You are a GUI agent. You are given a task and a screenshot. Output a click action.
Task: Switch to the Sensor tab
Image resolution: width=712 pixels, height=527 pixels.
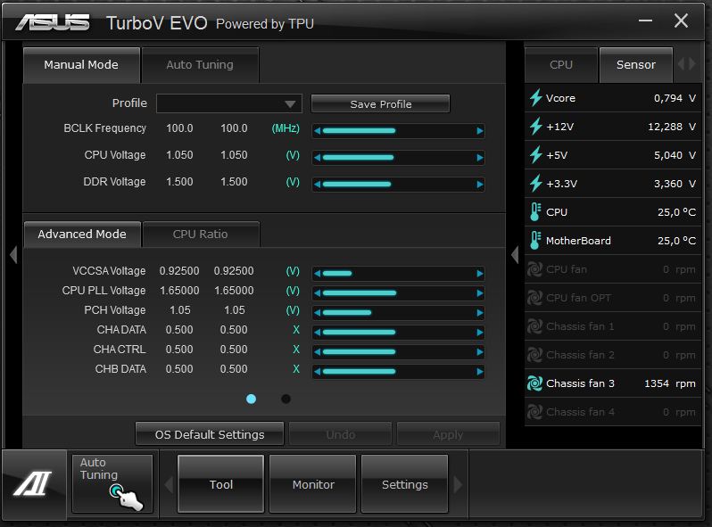(635, 65)
